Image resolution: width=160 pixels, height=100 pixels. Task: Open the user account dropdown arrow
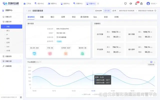[x=157, y=3]
